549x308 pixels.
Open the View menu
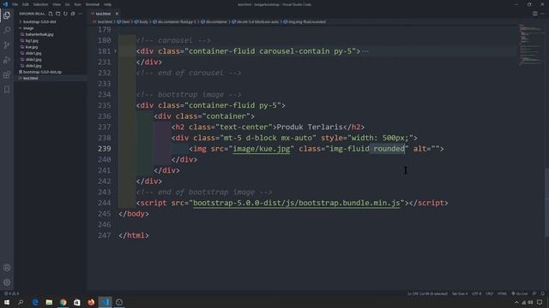(57, 4)
